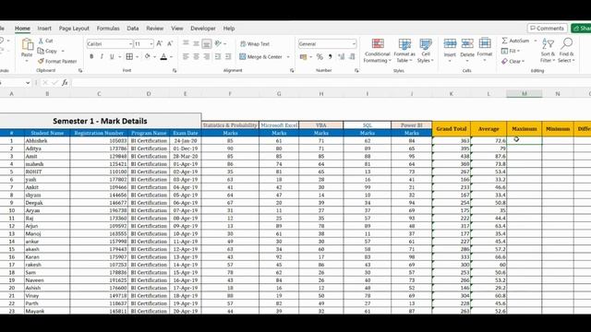Click Increase Indent icon
The image size is (591, 332).
(x=228, y=57)
